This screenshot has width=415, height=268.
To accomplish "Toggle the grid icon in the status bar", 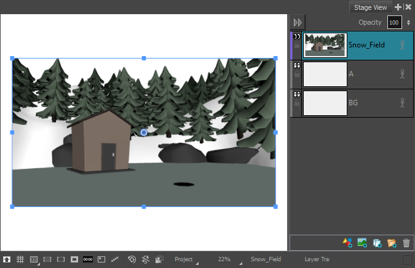I will coord(20,259).
